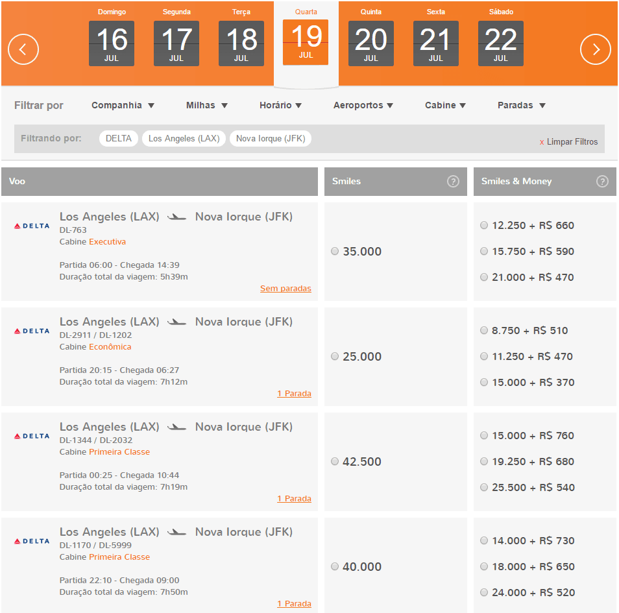Click Delta logo on flight DL-1344 / DL-2032
Screen dimensions: 619x613
point(32,436)
